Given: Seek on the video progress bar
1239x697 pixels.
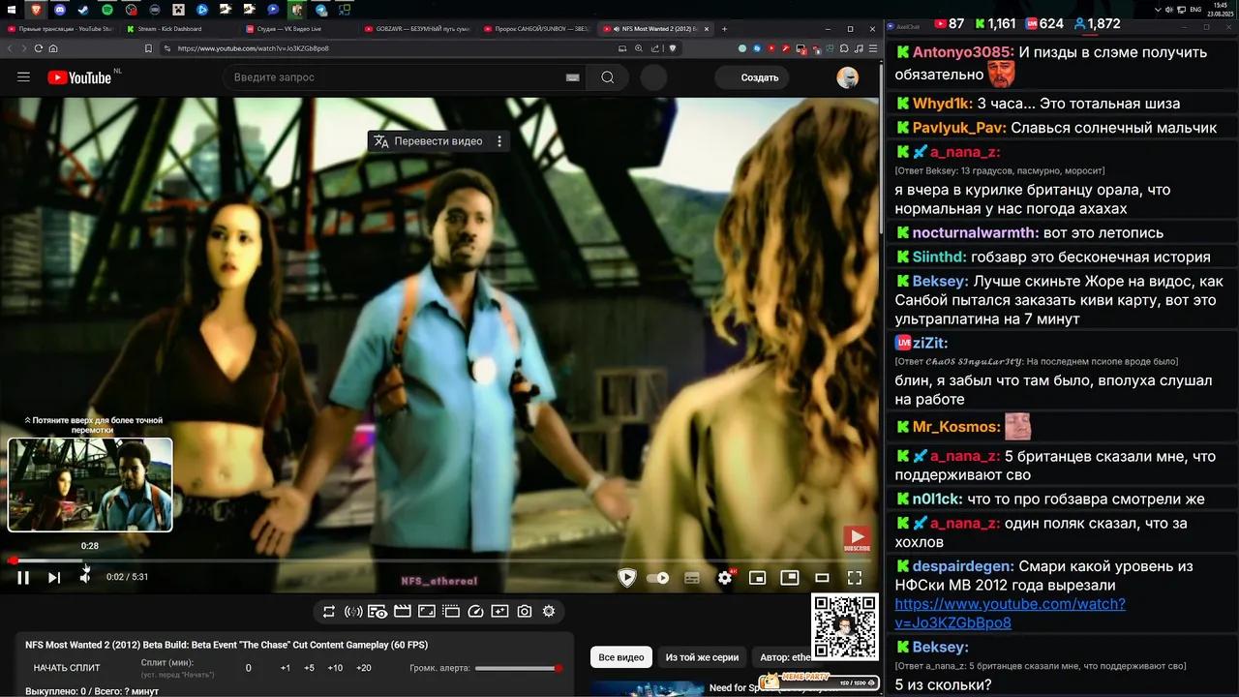Looking at the screenshot, I should tap(440, 561).
